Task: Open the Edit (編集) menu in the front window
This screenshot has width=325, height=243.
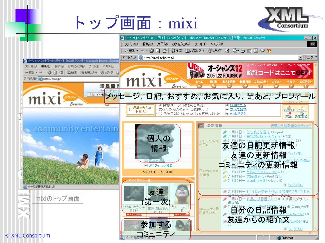Action: coord(147,44)
